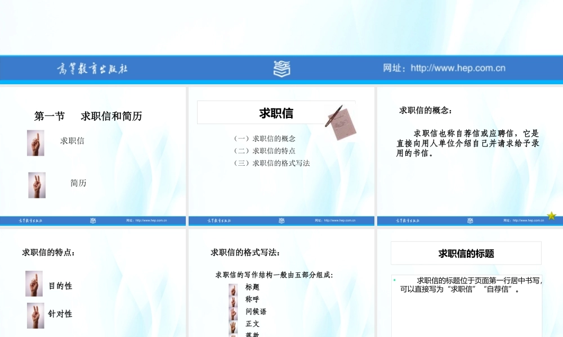563x337 pixels.
Task: Click the victory hand icon beside 目的性
Action: pos(34,284)
